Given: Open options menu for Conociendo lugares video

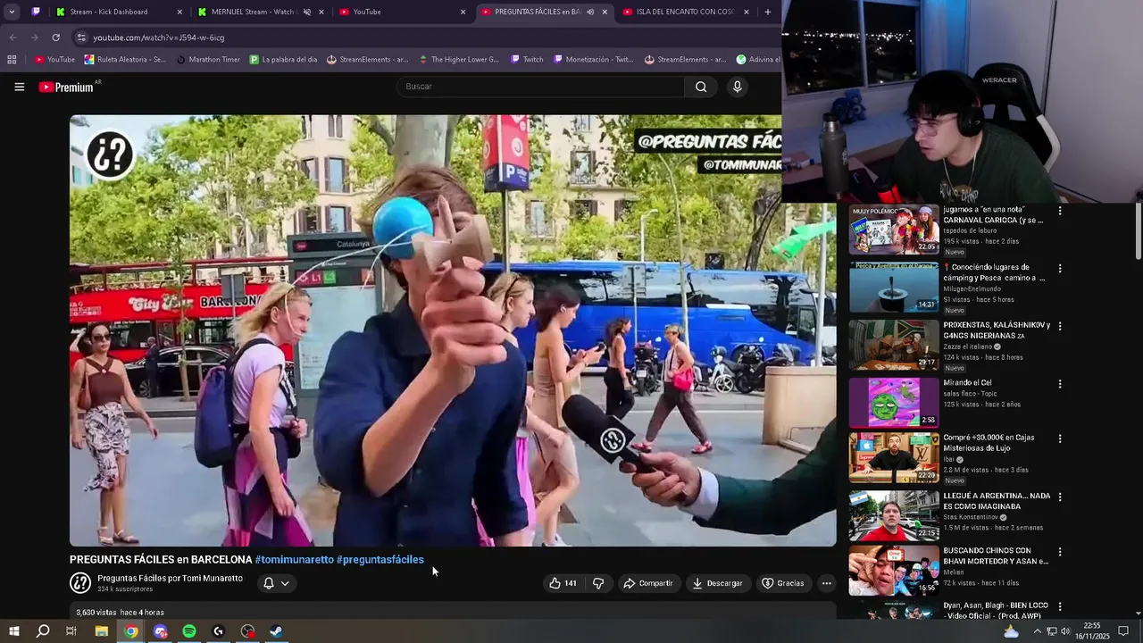Looking at the screenshot, I should click(1060, 268).
